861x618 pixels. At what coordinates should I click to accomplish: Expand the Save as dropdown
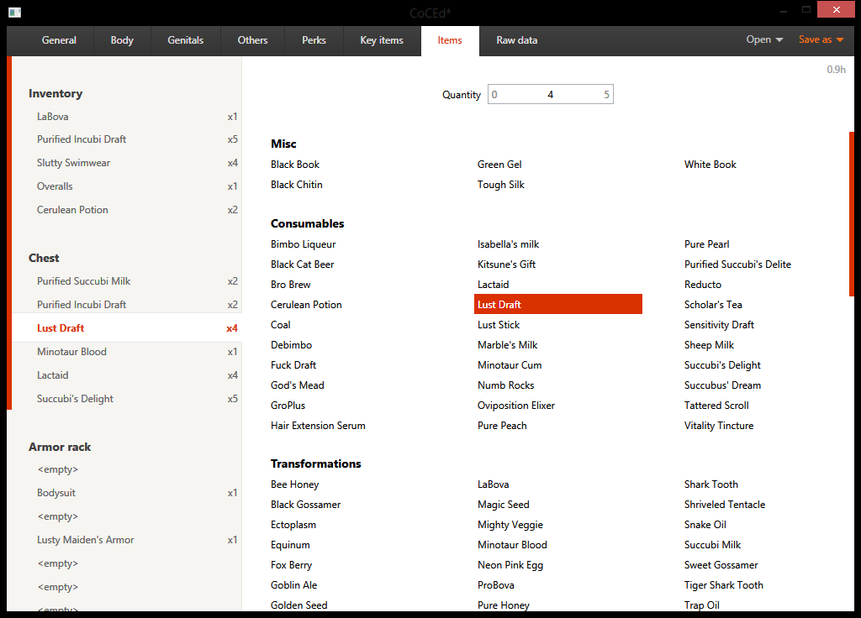click(821, 40)
